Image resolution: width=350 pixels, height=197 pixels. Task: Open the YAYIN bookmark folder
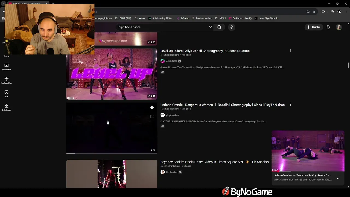coord(220,18)
